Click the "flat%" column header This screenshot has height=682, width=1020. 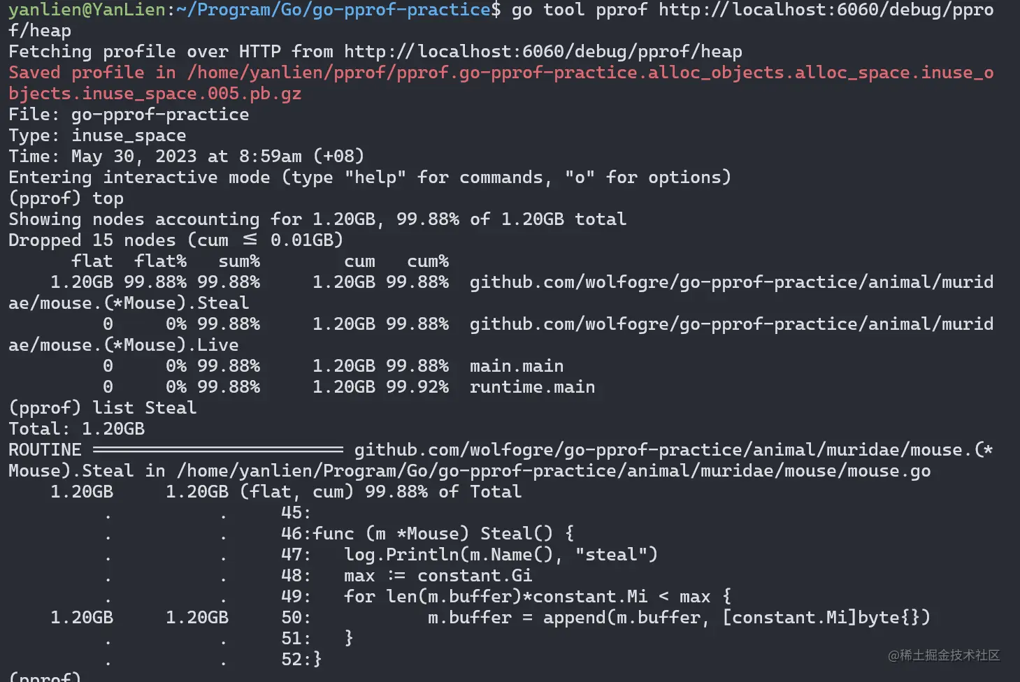[x=160, y=261]
